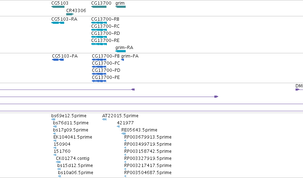Click the 421977 feature arrow
The height and width of the screenshot is (178, 303).
tap(118, 126)
